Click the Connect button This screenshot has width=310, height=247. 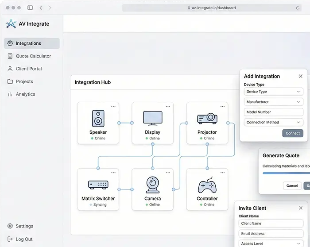click(x=293, y=133)
